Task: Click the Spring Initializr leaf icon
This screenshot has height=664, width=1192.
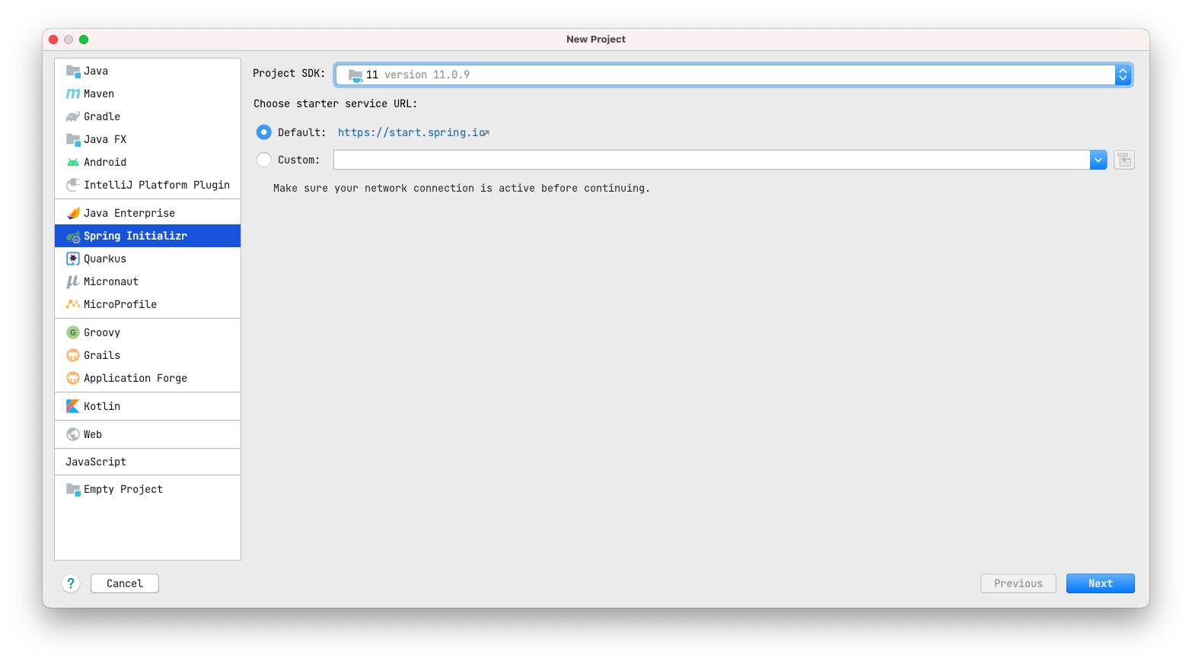Action: (x=73, y=237)
